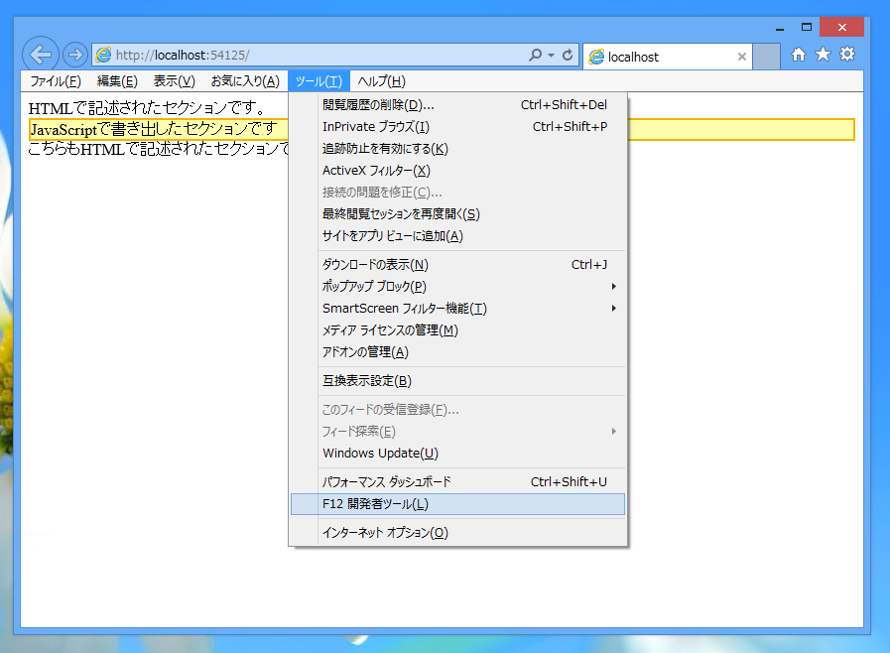Open the Tools gear icon
Screen dimensions: 890x653
(x=847, y=56)
